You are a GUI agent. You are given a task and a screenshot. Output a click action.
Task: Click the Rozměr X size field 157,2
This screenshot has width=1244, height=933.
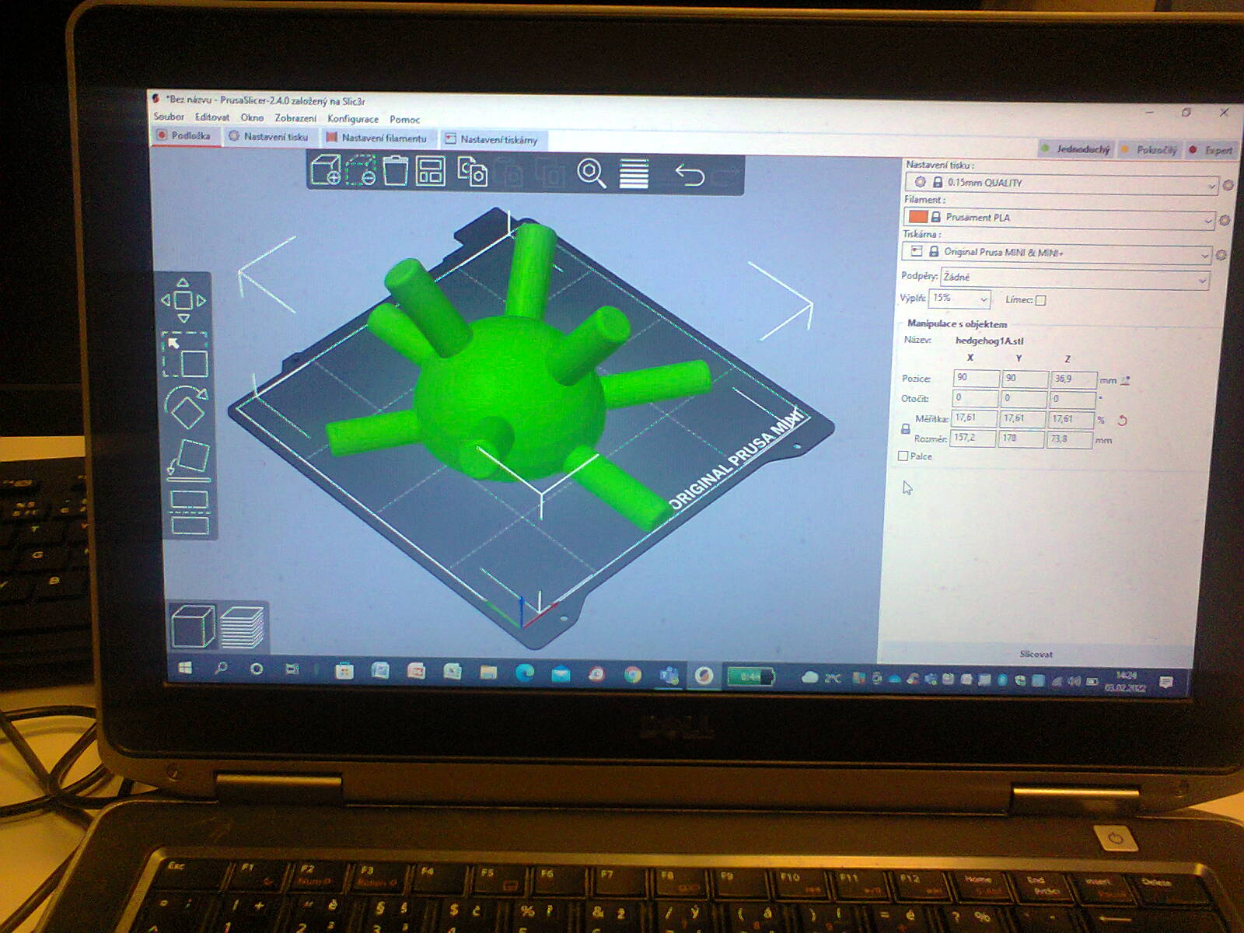(x=973, y=439)
